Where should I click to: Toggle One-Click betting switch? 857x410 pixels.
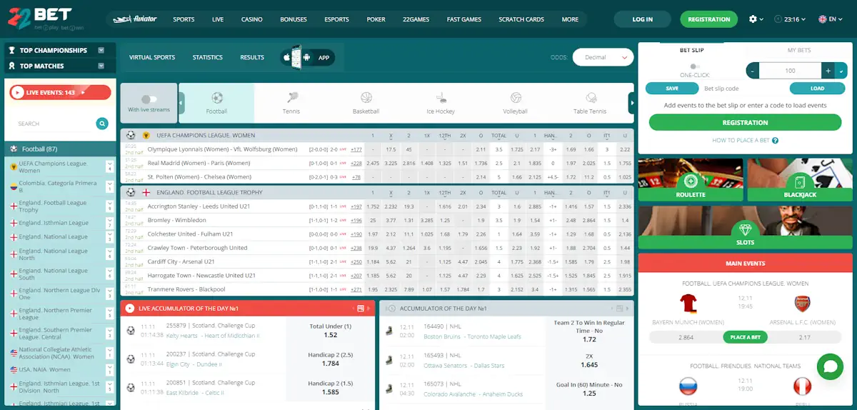coord(695,66)
